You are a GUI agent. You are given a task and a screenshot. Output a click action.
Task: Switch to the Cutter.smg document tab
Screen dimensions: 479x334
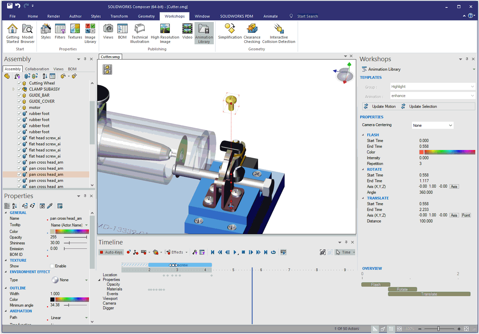pyautogui.click(x=110, y=57)
